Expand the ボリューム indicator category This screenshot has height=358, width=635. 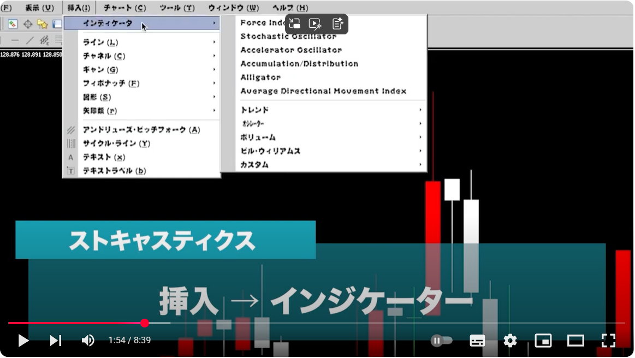[x=331, y=138]
